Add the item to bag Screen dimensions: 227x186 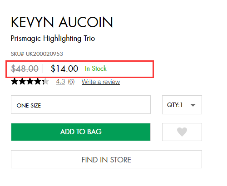(x=81, y=132)
